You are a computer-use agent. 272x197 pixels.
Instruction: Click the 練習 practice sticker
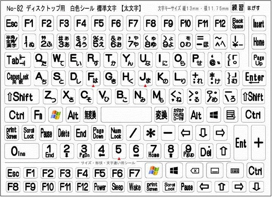[x=238, y=7]
